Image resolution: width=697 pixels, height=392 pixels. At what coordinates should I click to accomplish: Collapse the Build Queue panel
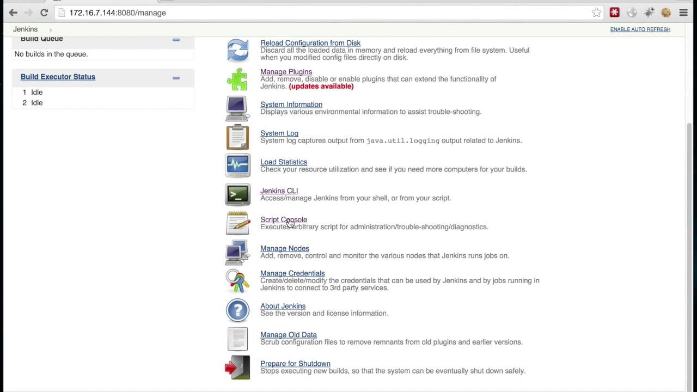176,40
